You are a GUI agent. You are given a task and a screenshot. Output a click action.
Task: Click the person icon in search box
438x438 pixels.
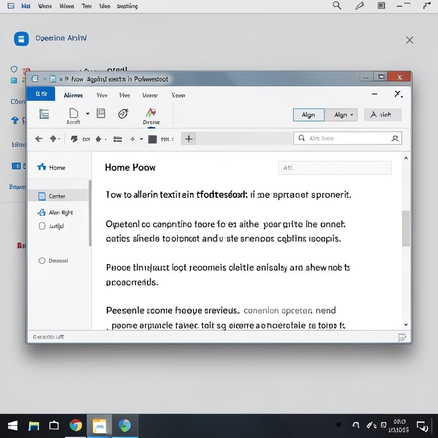[395, 138]
